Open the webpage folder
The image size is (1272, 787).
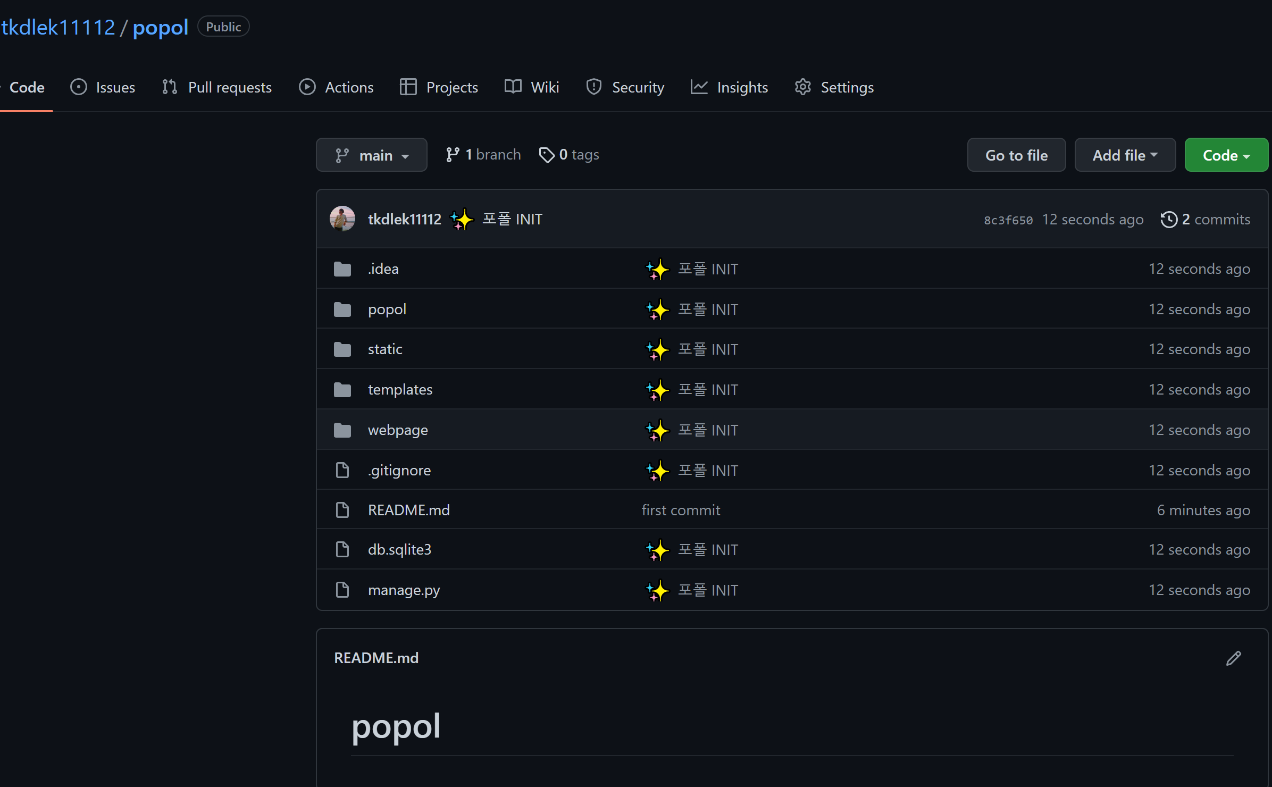pos(398,430)
